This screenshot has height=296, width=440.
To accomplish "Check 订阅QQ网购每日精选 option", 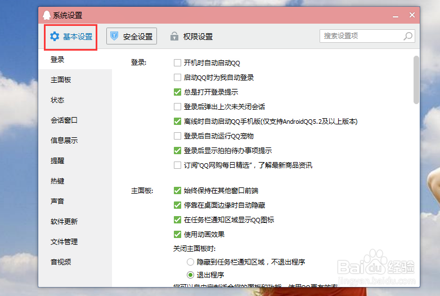I will pyautogui.click(x=177, y=165).
